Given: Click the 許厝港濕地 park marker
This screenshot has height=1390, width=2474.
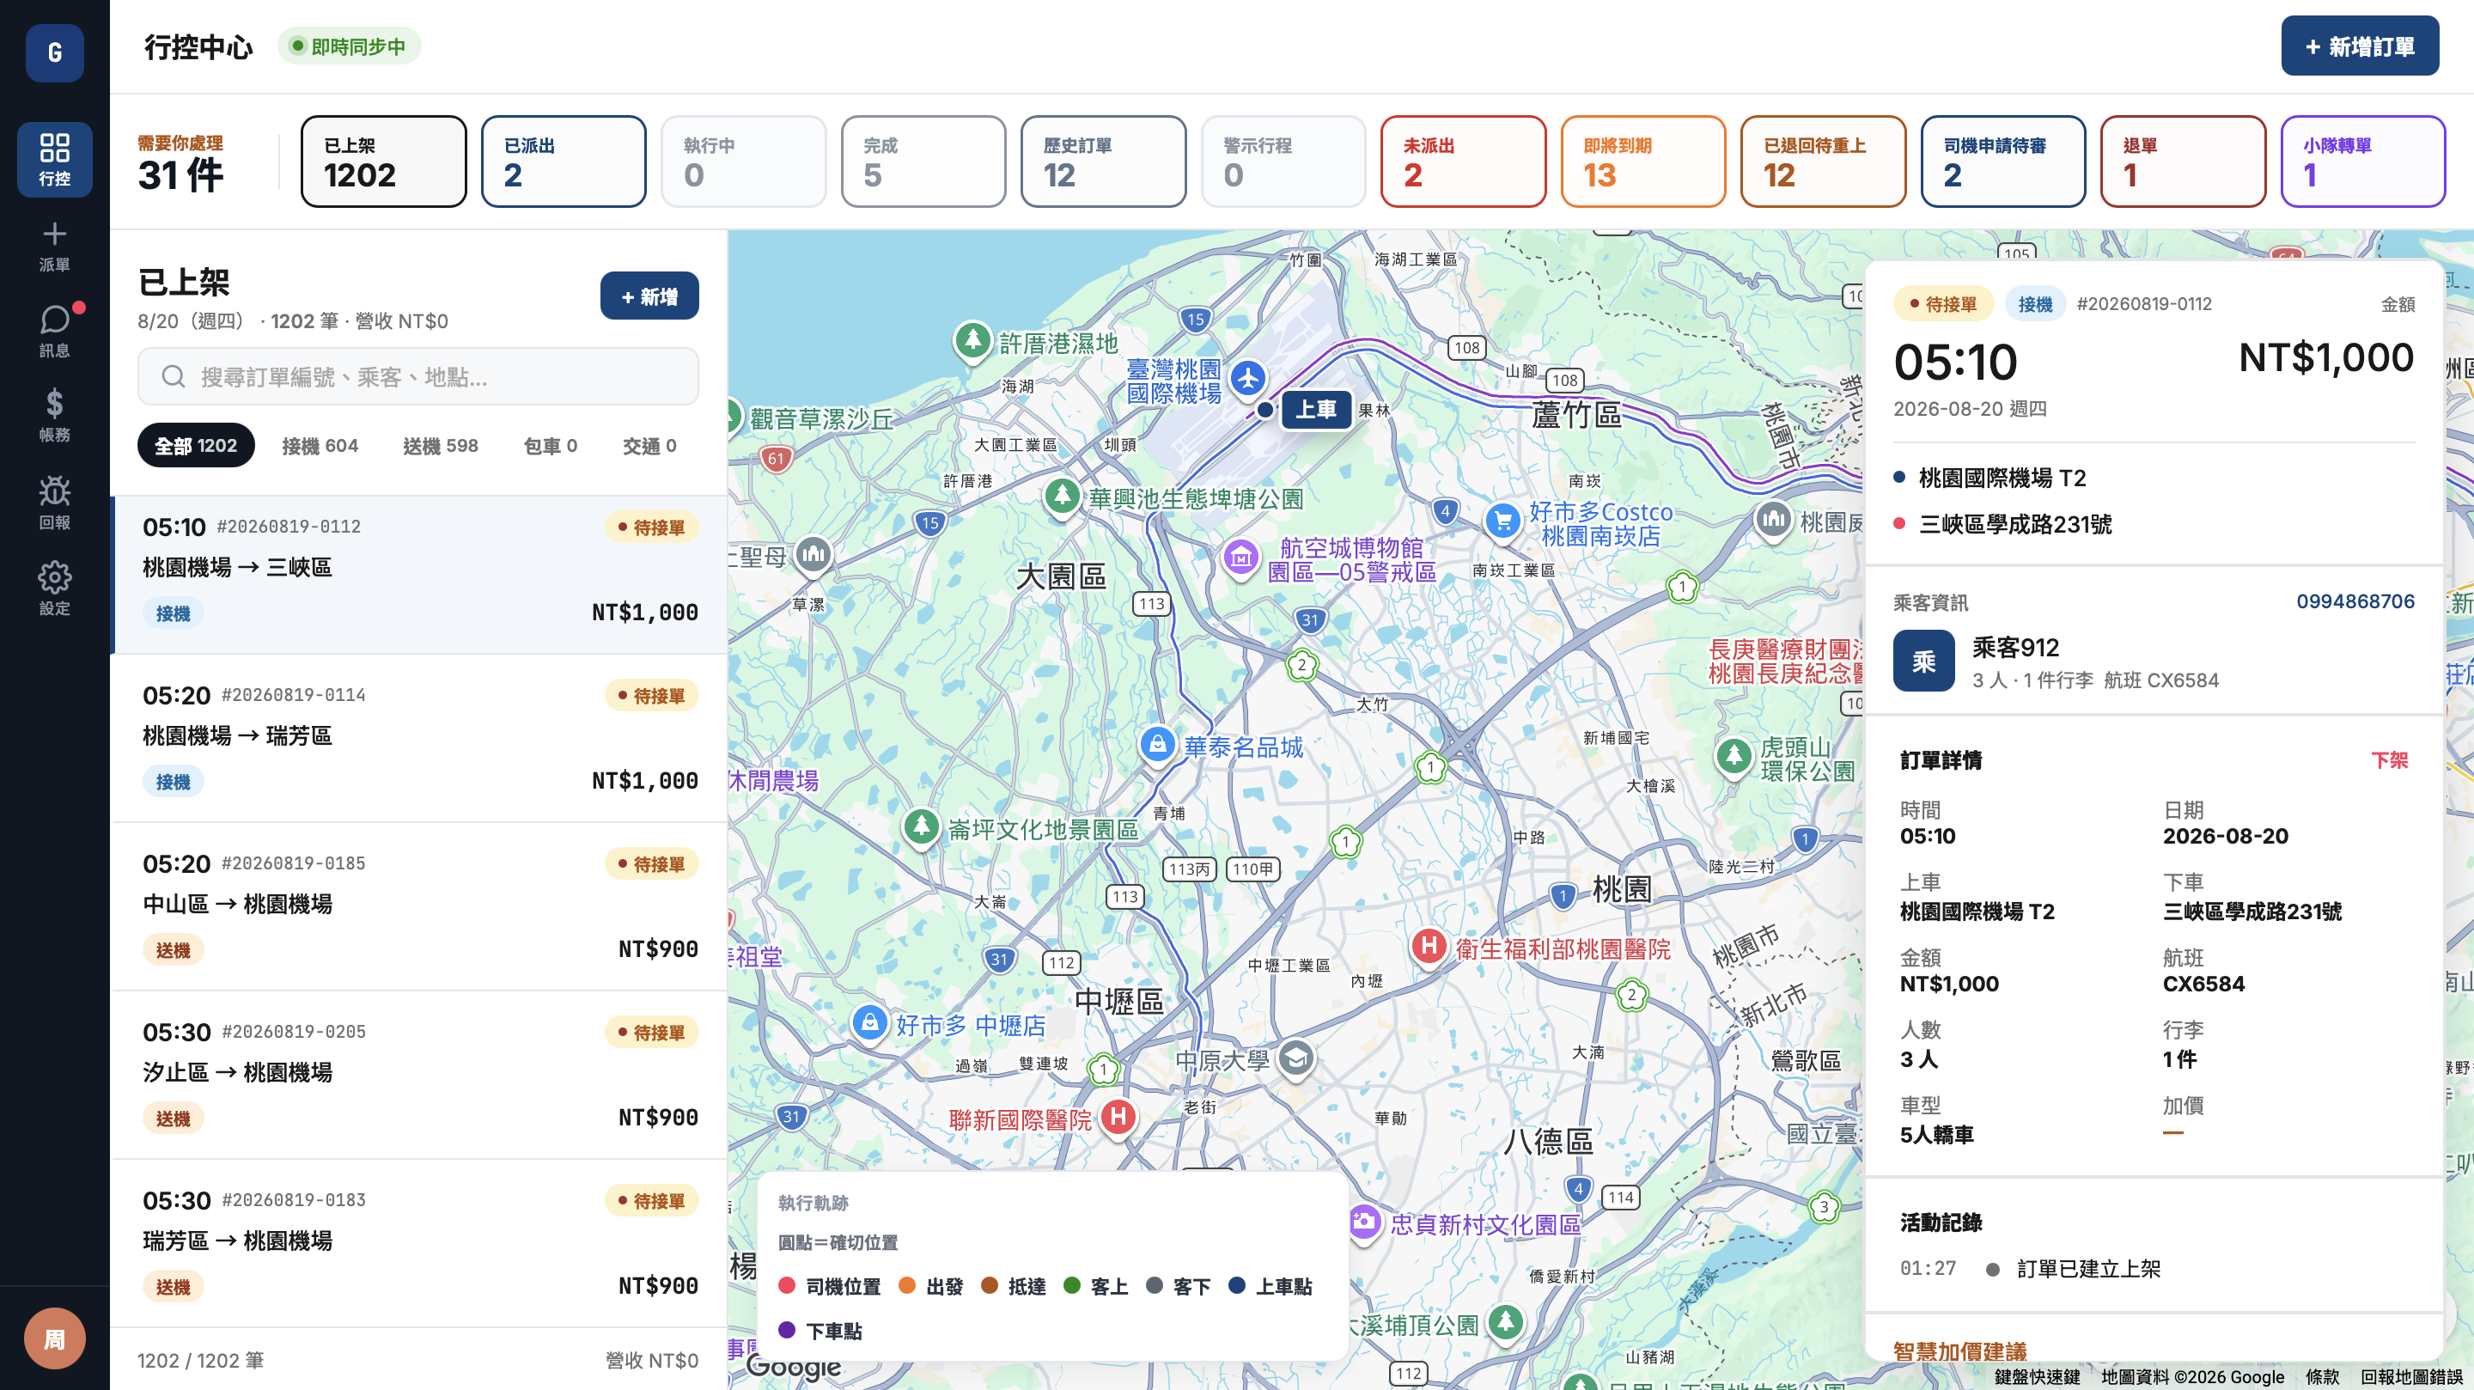Looking at the screenshot, I should pos(972,340).
